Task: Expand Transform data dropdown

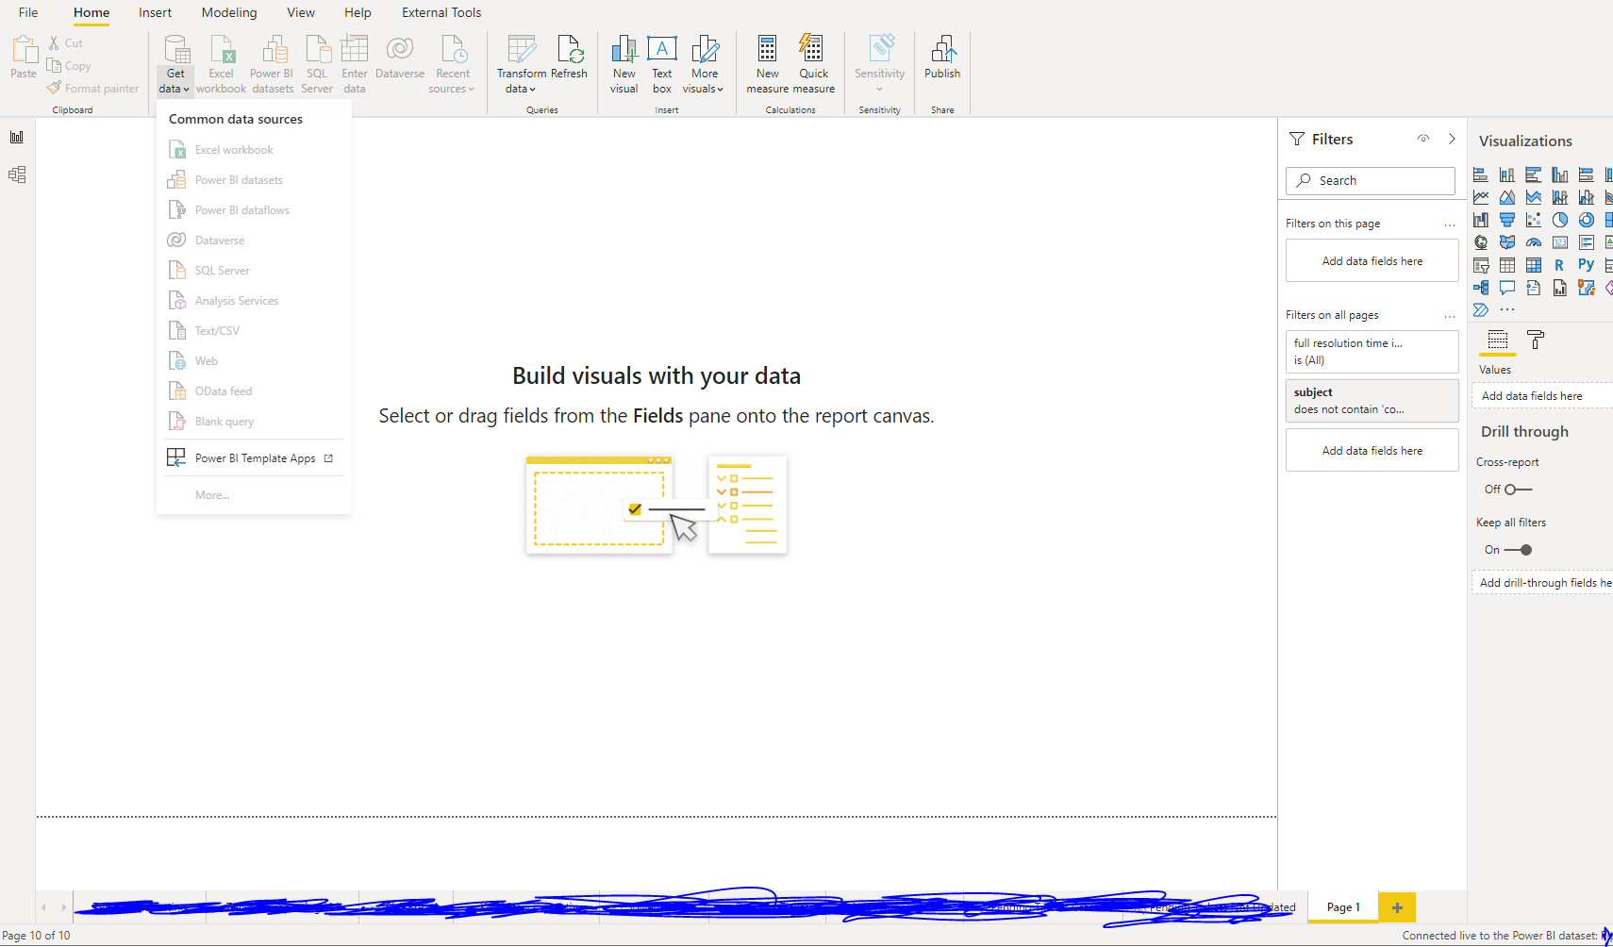Action: click(532, 90)
